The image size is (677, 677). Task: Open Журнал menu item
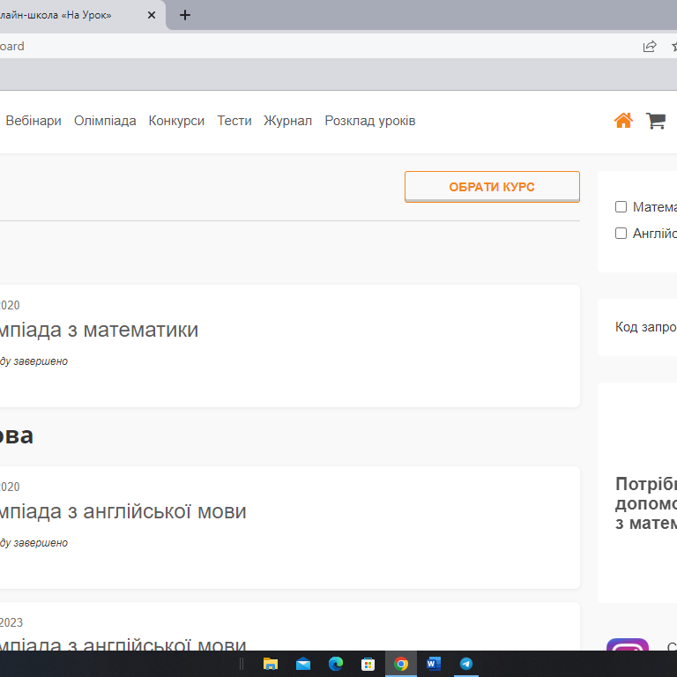(x=287, y=121)
